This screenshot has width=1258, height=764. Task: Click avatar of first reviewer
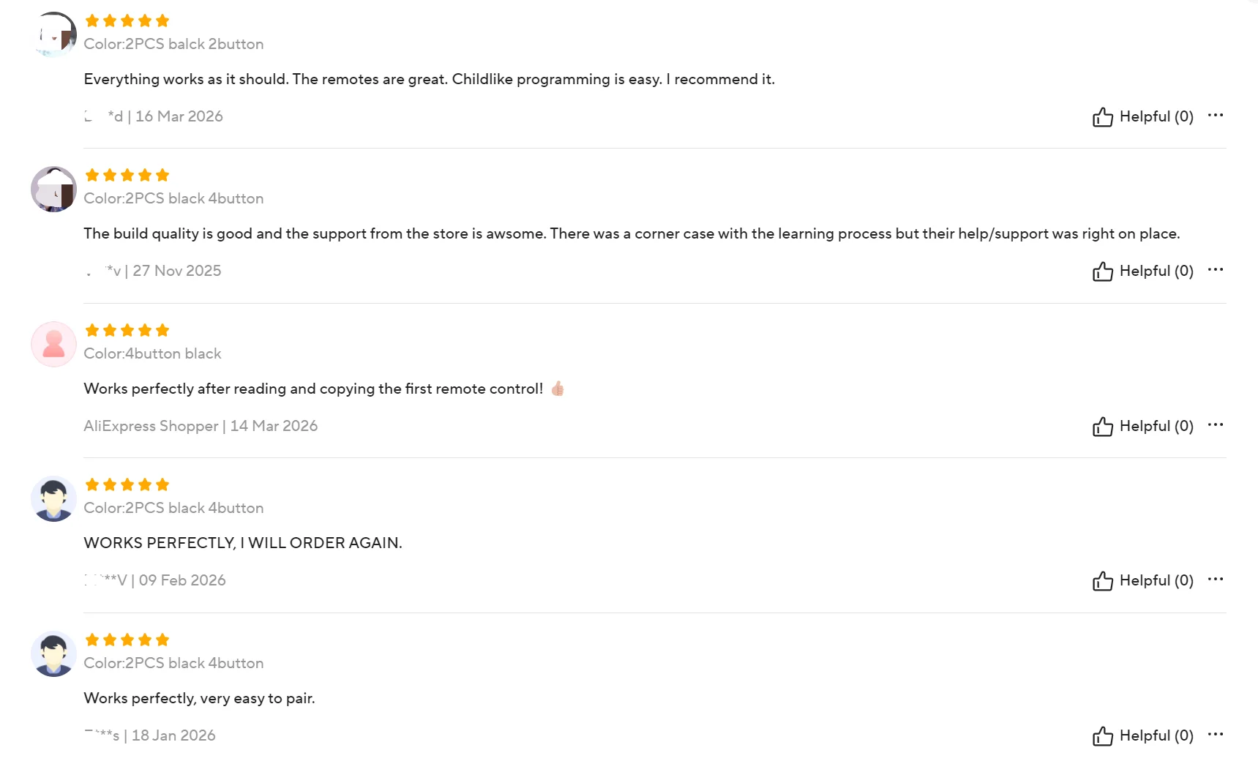54,34
